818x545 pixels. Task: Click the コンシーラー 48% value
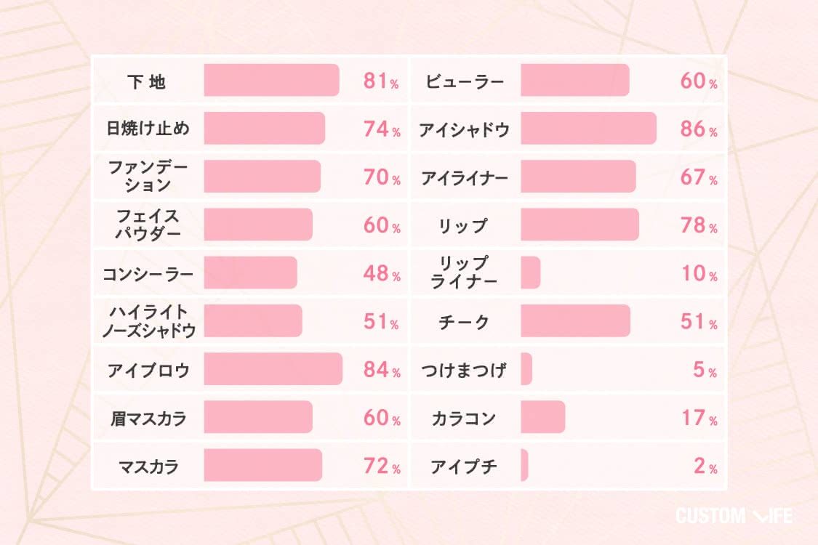click(382, 273)
